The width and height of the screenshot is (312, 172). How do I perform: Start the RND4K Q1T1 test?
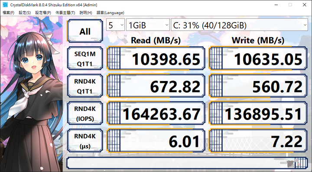85,86
